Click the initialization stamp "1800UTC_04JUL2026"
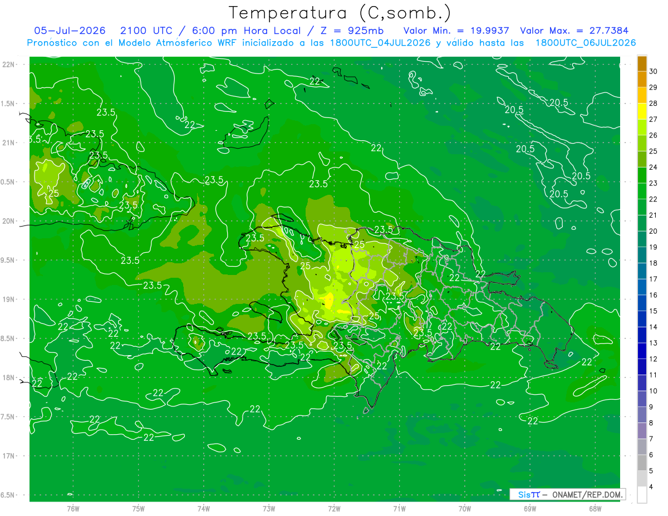Image resolution: width=668 pixels, height=516 pixels. pyautogui.click(x=380, y=43)
